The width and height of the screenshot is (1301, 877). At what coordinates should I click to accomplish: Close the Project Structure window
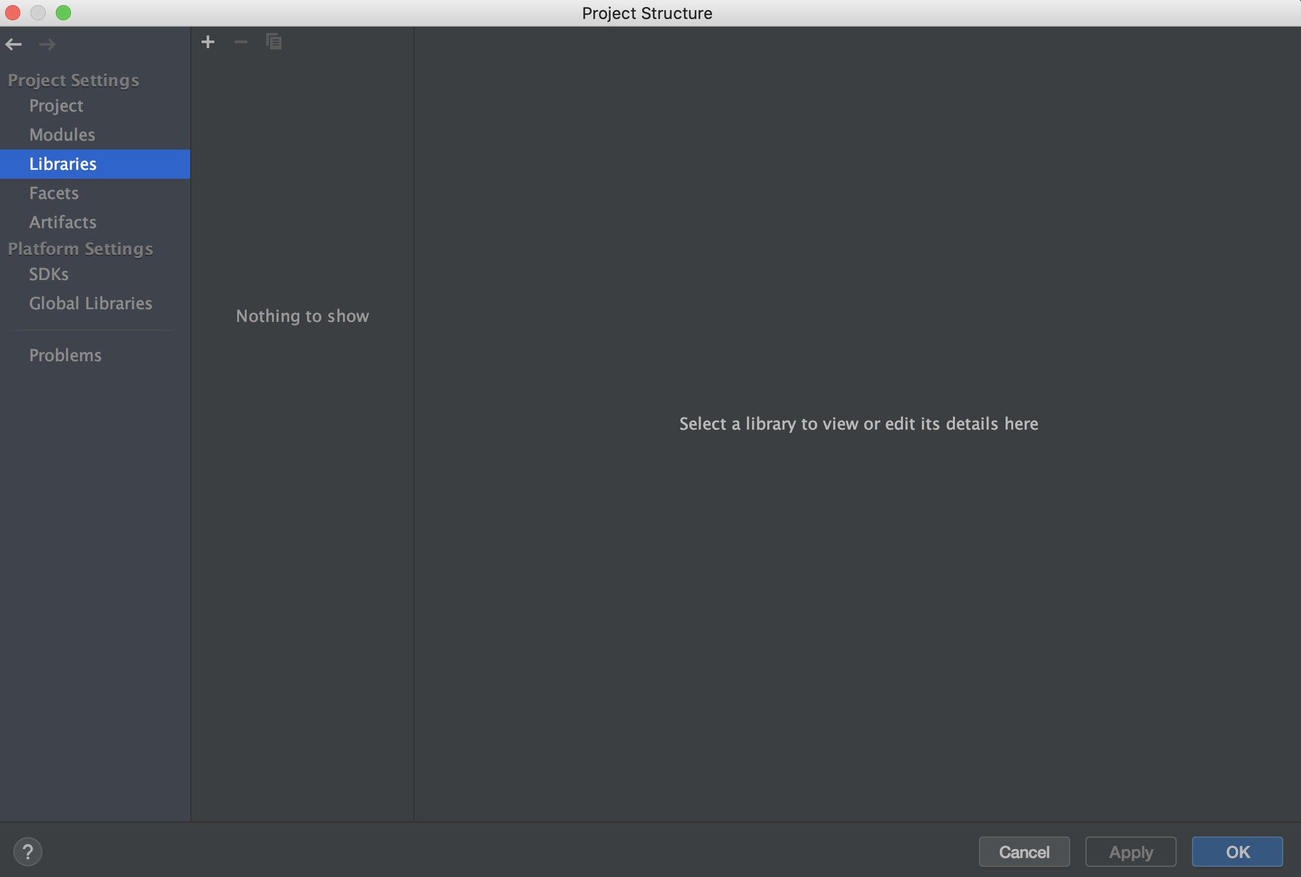[x=13, y=13]
